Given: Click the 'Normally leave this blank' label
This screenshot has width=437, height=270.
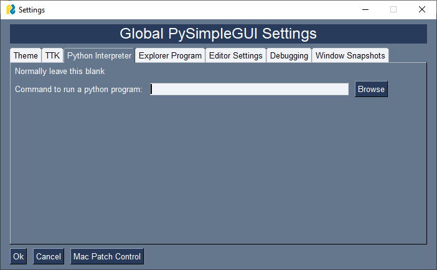Looking at the screenshot, I should click(x=60, y=72).
